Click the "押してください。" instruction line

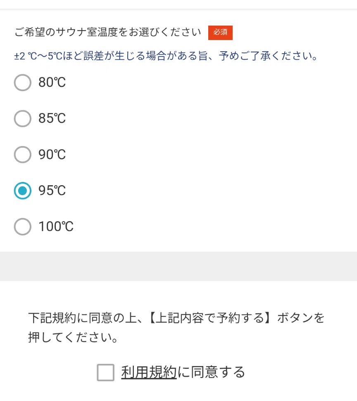coord(73,337)
